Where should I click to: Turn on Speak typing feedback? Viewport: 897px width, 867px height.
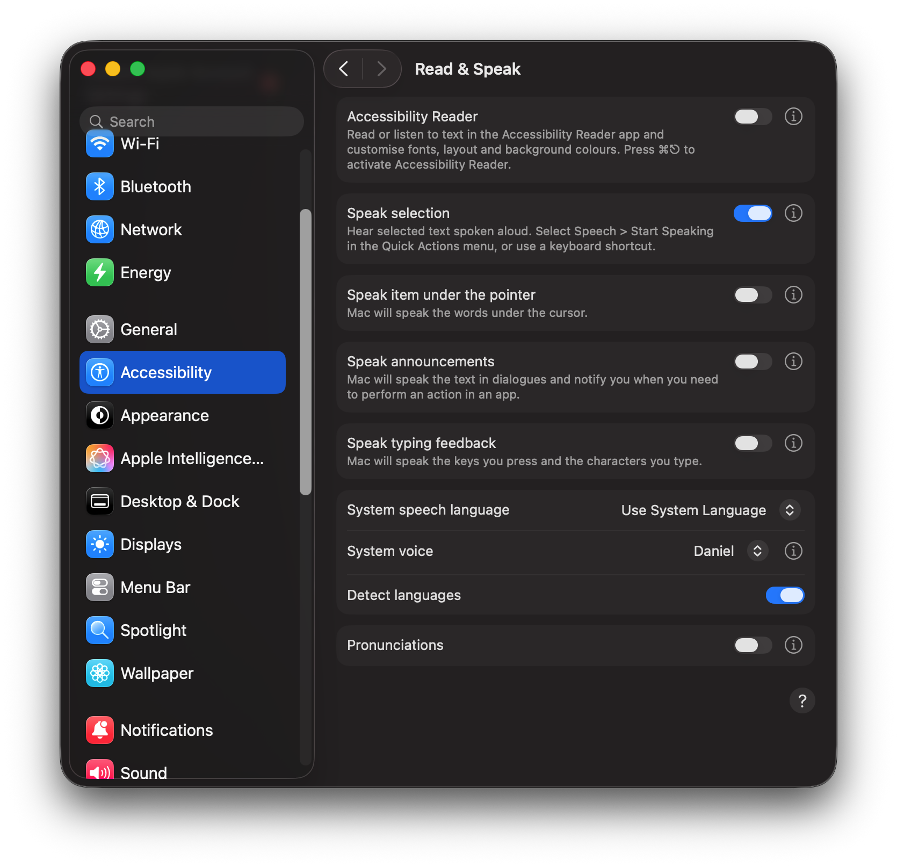pos(753,443)
